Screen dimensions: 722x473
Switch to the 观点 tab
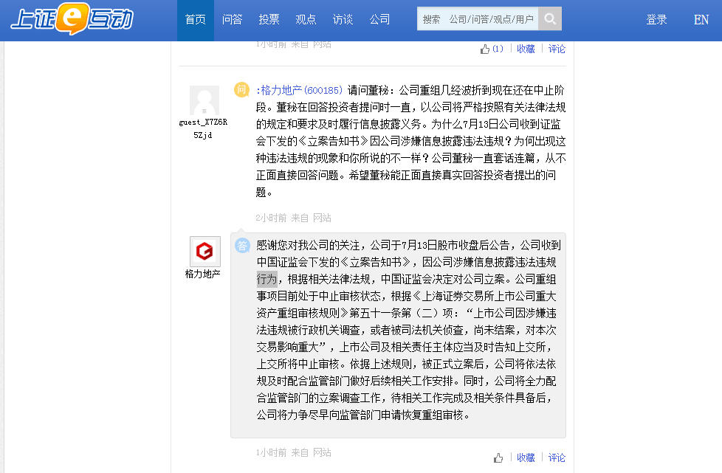click(306, 20)
